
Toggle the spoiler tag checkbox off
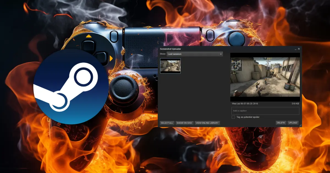point(233,117)
